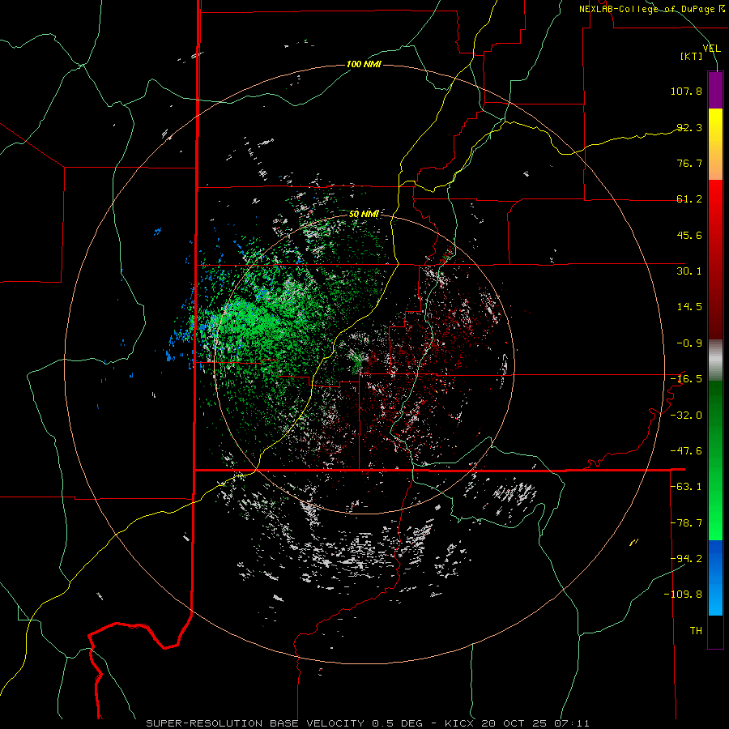This screenshot has width=729, height=729.
Task: Select the 76.7 velocity scale value
Action: (x=689, y=163)
